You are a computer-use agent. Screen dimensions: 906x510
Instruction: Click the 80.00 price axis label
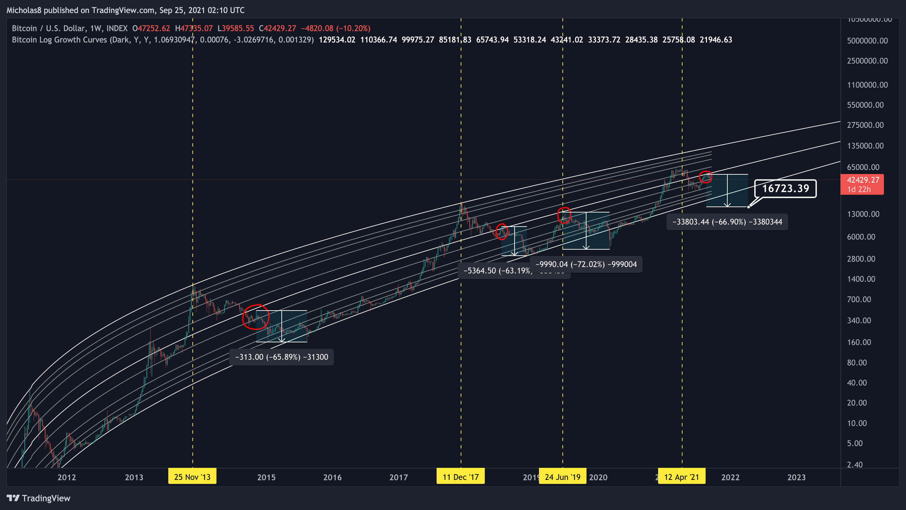(x=857, y=363)
